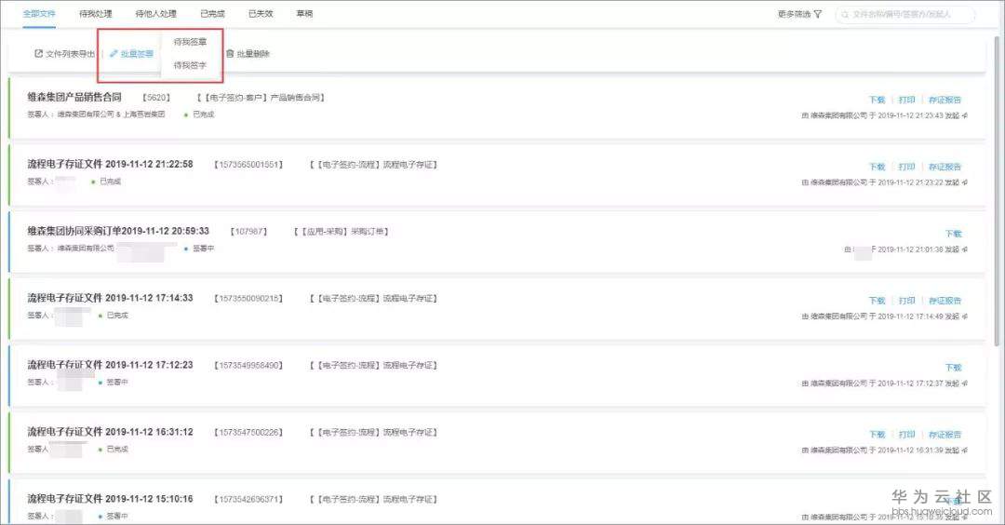Click the 批量签署 pen icon

coord(114,54)
